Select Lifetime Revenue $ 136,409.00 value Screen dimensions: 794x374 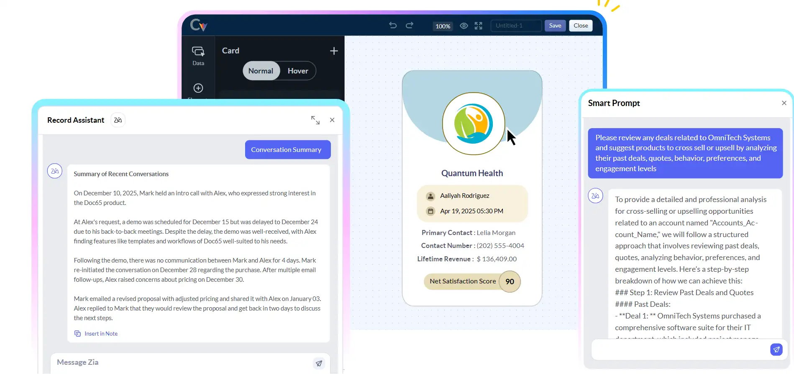click(497, 259)
